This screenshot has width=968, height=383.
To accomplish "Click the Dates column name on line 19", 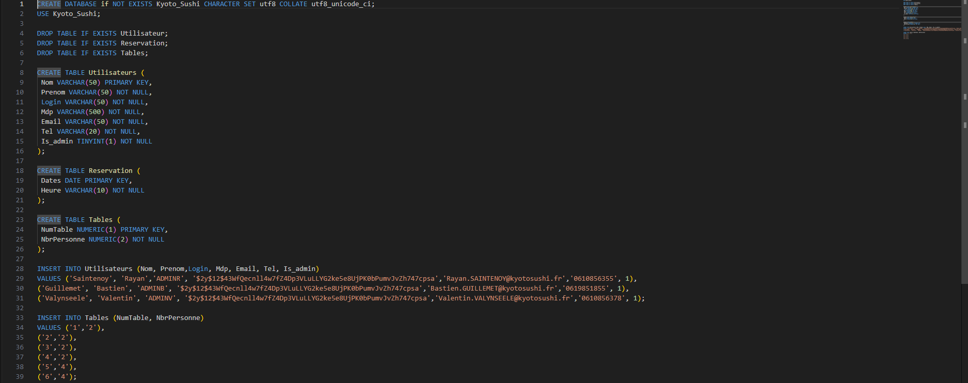I will pos(51,181).
